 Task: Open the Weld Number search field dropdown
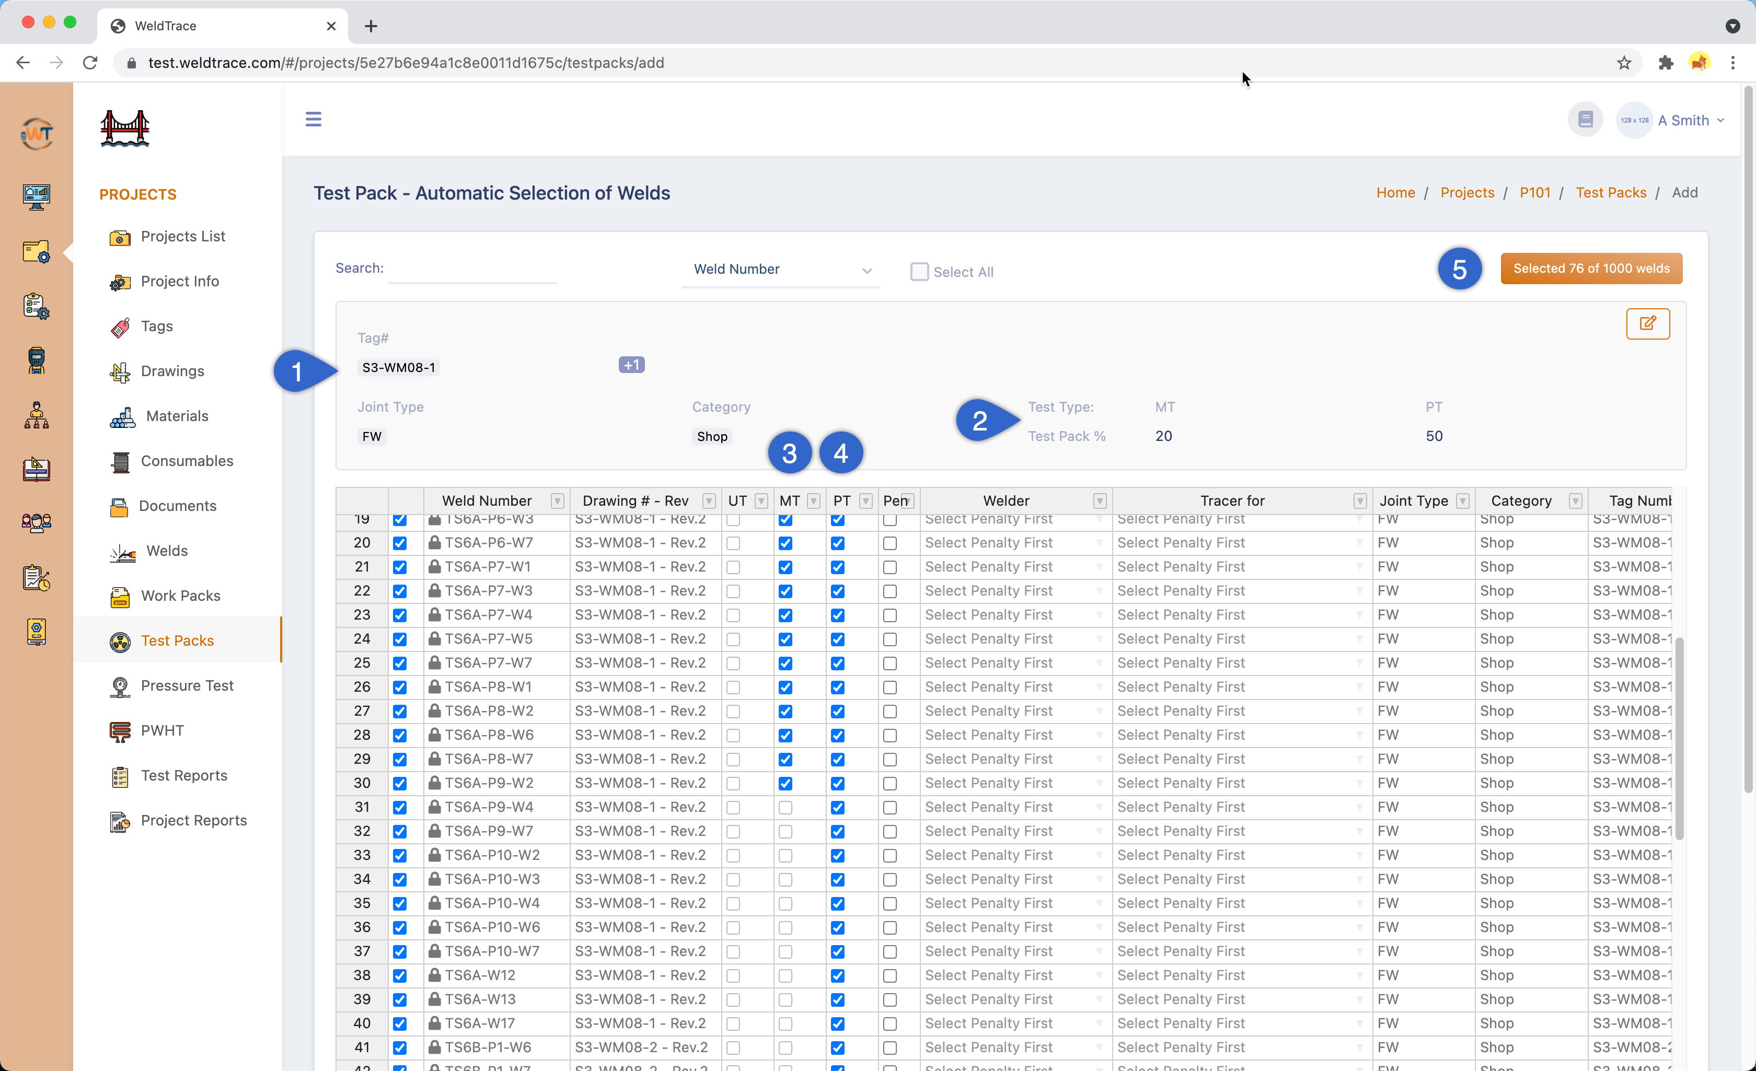tap(780, 270)
